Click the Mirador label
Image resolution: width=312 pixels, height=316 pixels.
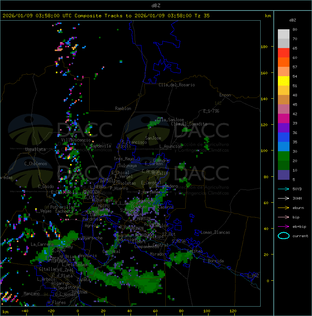(158, 254)
